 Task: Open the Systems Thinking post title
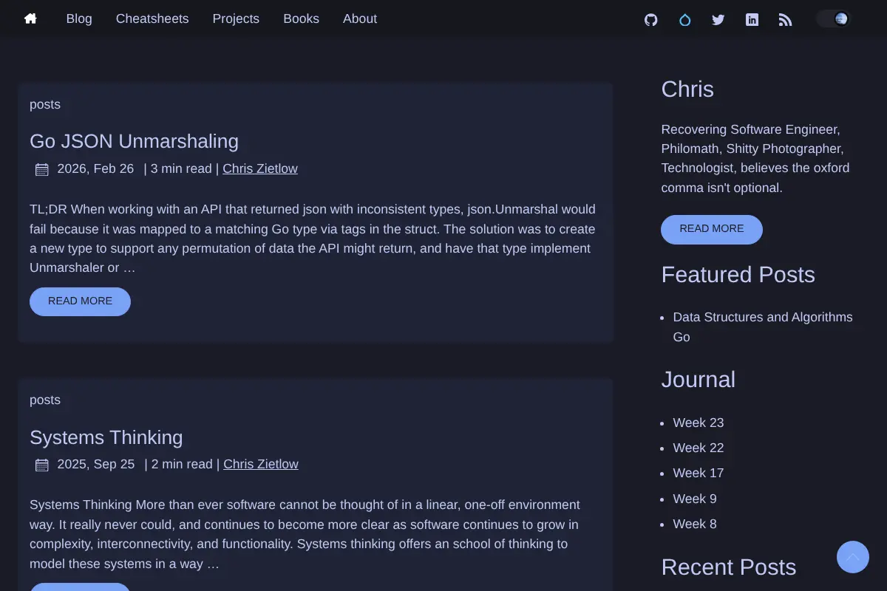point(106,437)
